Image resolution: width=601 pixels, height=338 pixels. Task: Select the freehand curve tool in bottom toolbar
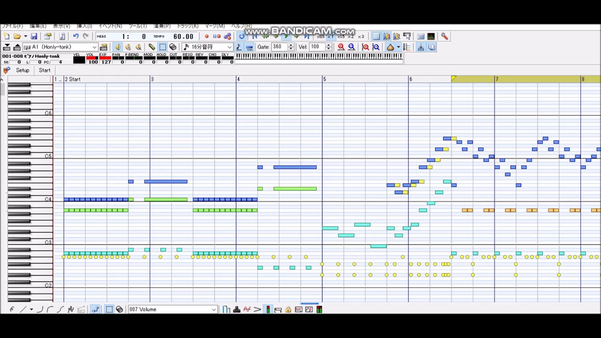tap(12, 309)
